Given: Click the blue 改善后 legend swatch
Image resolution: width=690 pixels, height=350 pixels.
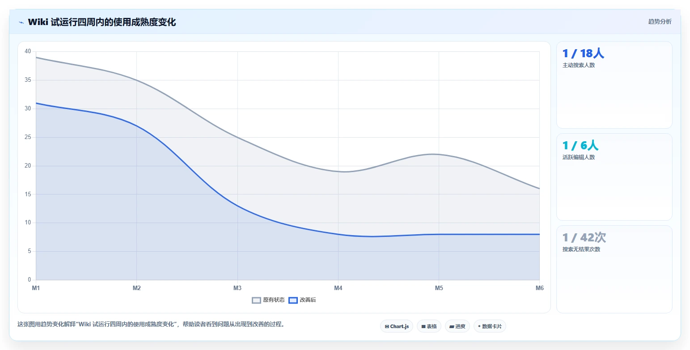Looking at the screenshot, I should point(293,300).
